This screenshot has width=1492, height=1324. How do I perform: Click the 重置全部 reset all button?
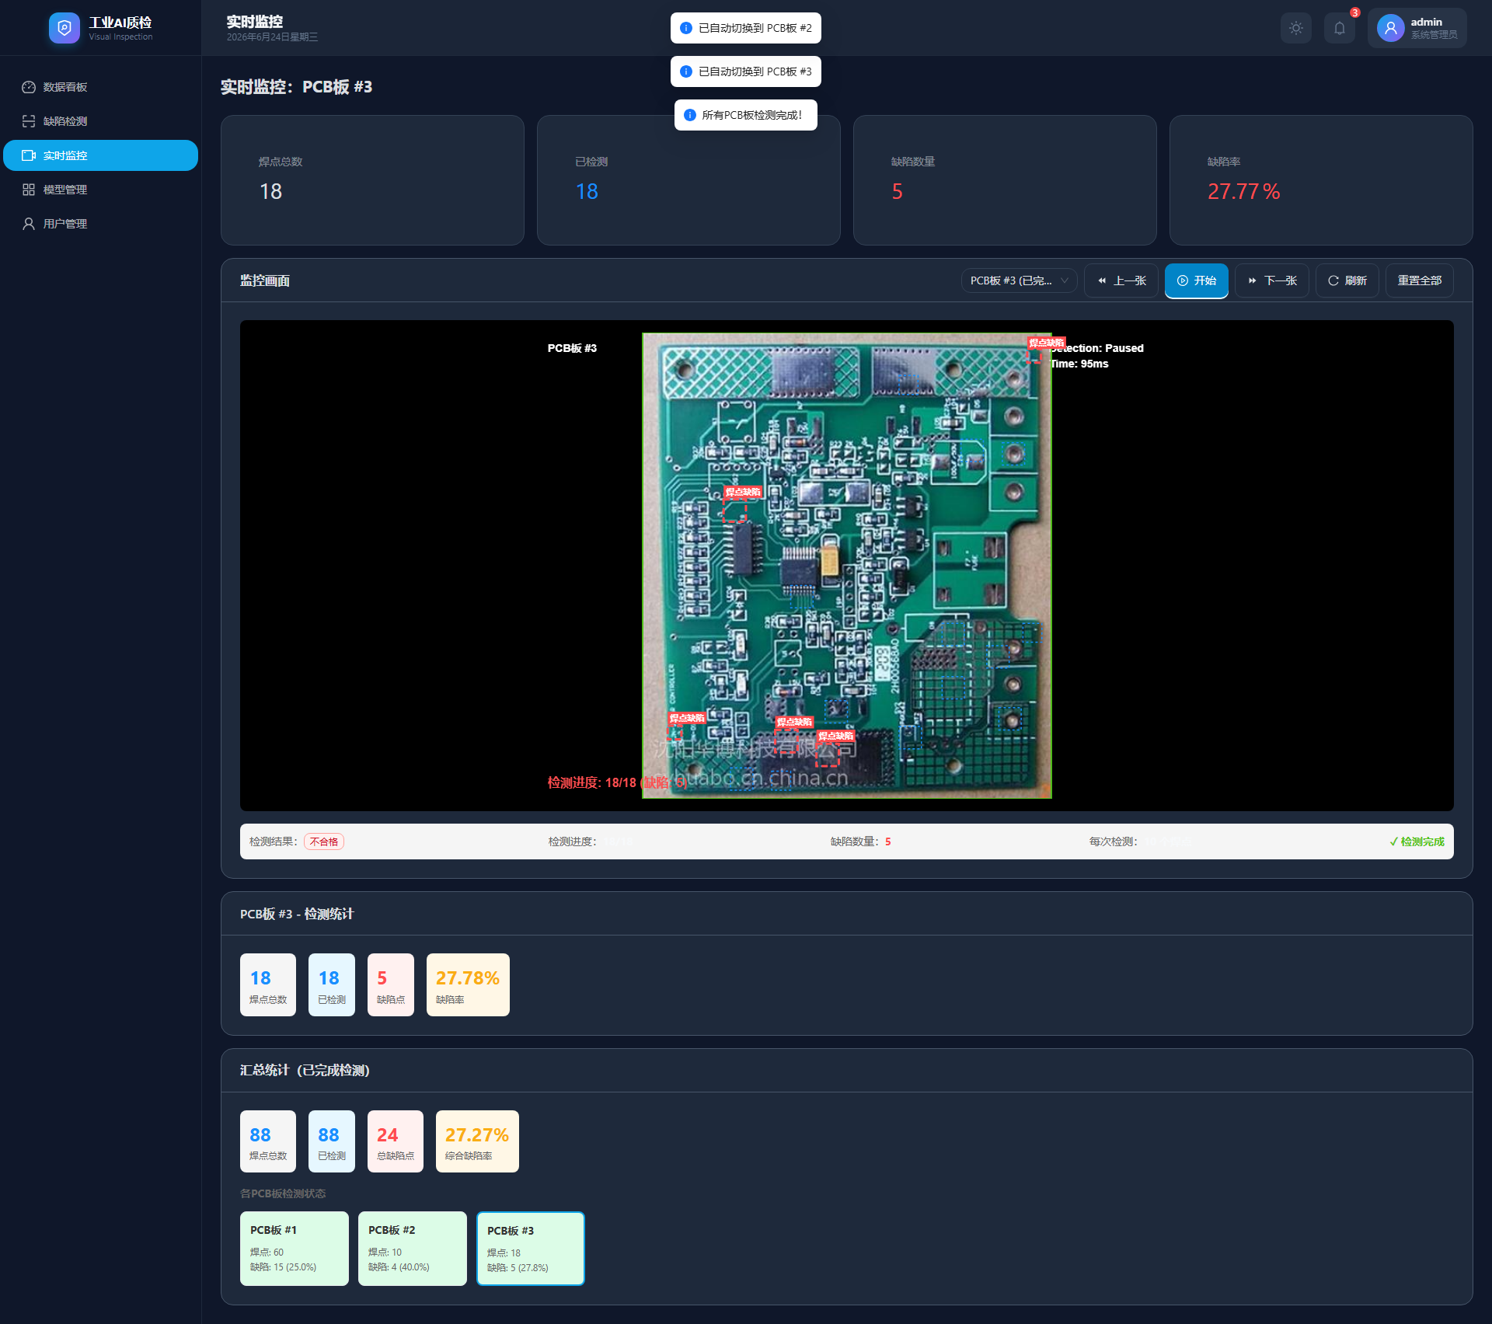1420,280
